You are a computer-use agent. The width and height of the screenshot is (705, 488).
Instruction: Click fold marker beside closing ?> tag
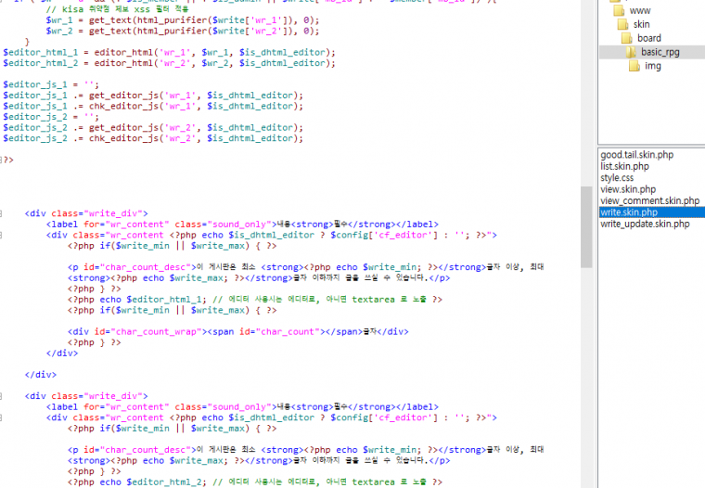point(1,160)
